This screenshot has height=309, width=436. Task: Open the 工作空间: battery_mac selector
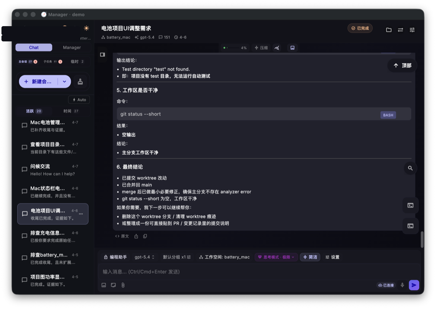224,257
